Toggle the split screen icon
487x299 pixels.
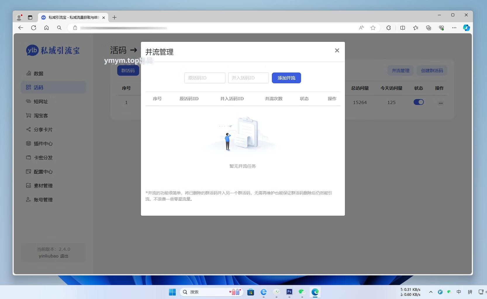pyautogui.click(x=403, y=28)
